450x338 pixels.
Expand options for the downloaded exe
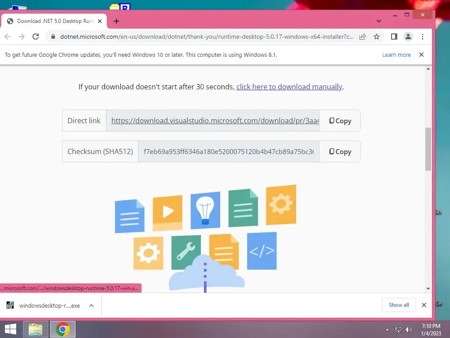click(91, 305)
